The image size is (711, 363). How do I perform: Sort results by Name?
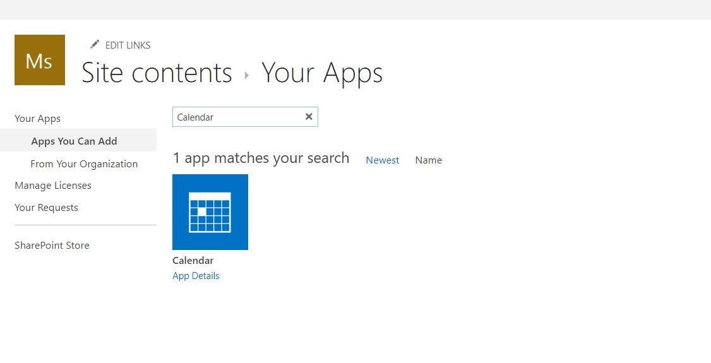tap(429, 160)
